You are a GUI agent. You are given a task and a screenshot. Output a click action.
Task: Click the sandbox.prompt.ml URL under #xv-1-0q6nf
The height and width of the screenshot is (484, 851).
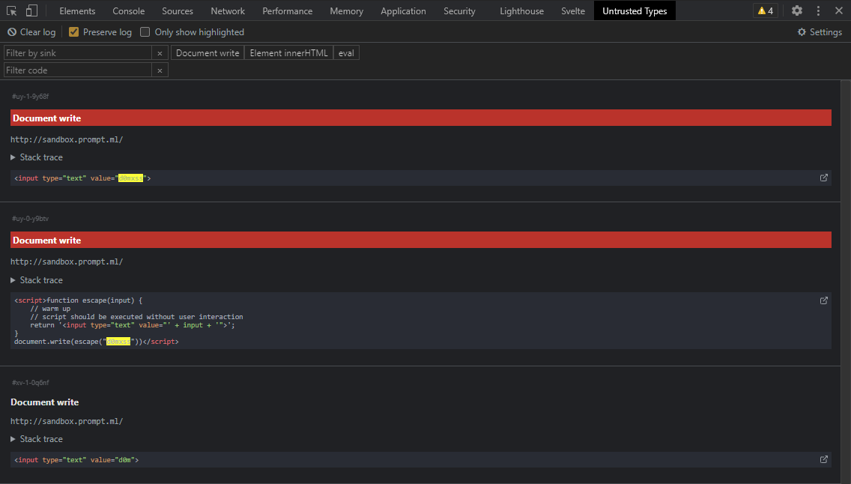67,421
